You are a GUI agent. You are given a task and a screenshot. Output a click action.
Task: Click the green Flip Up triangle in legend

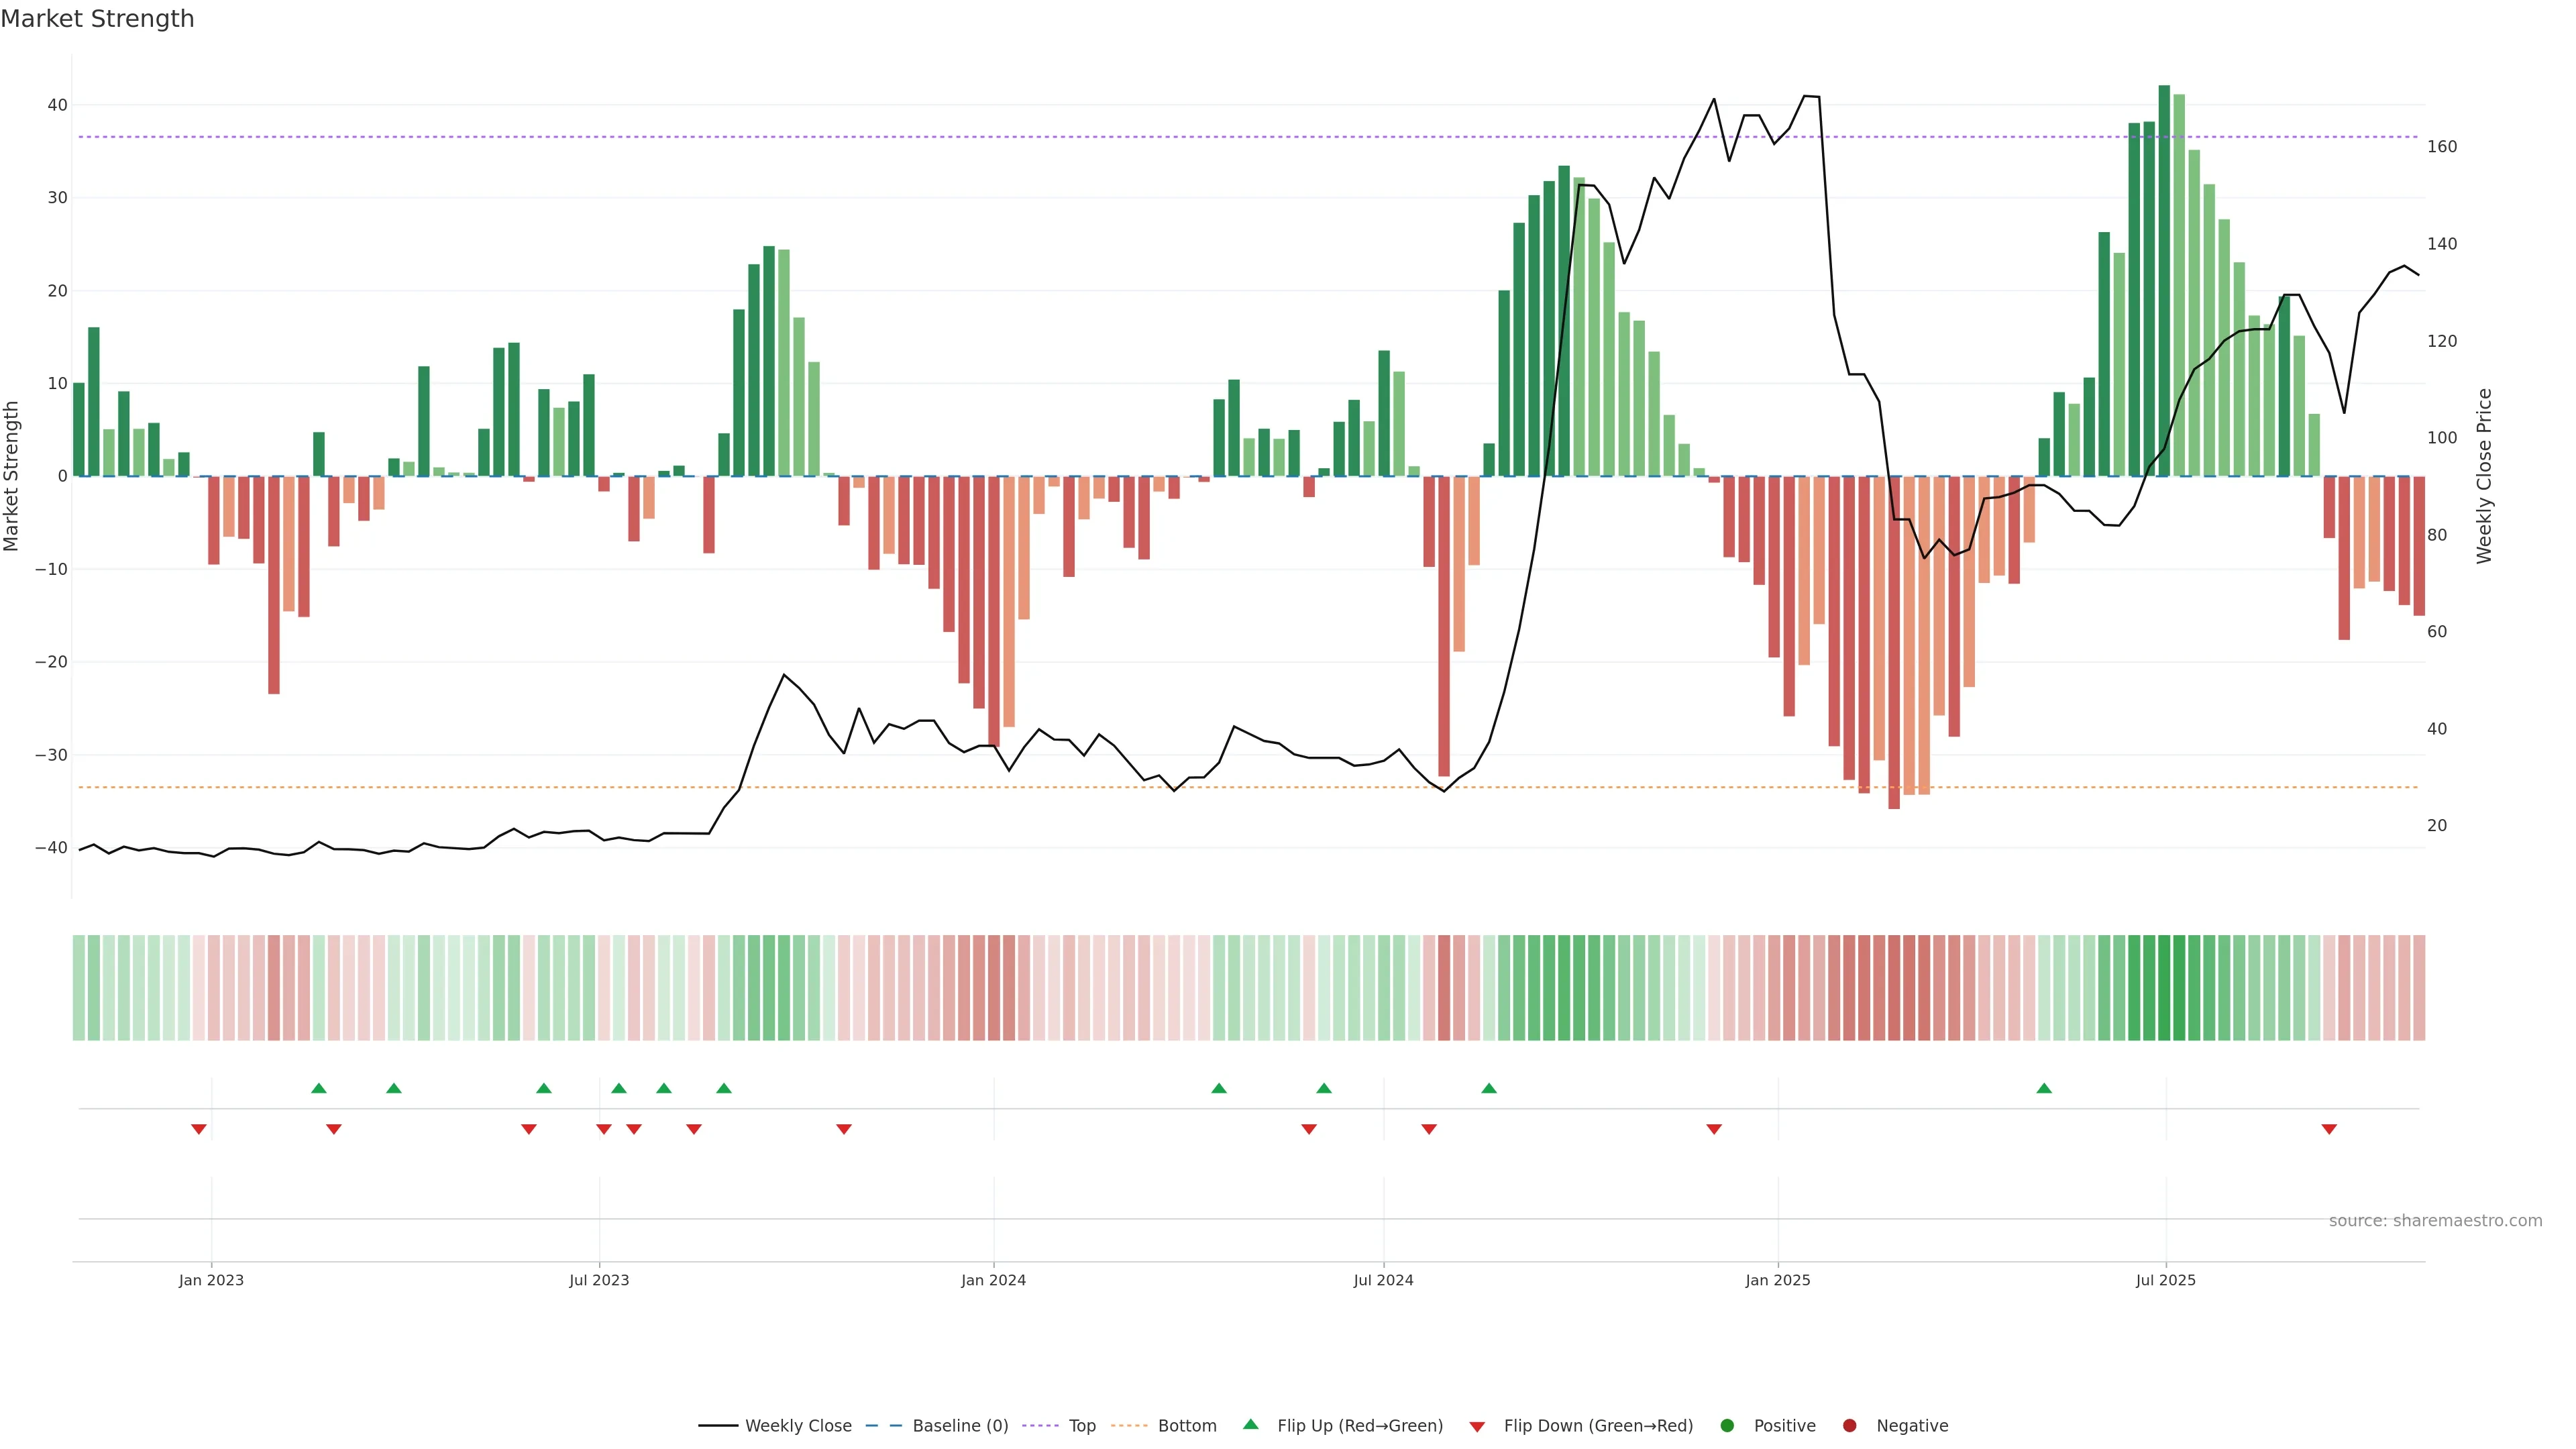(x=1250, y=1425)
